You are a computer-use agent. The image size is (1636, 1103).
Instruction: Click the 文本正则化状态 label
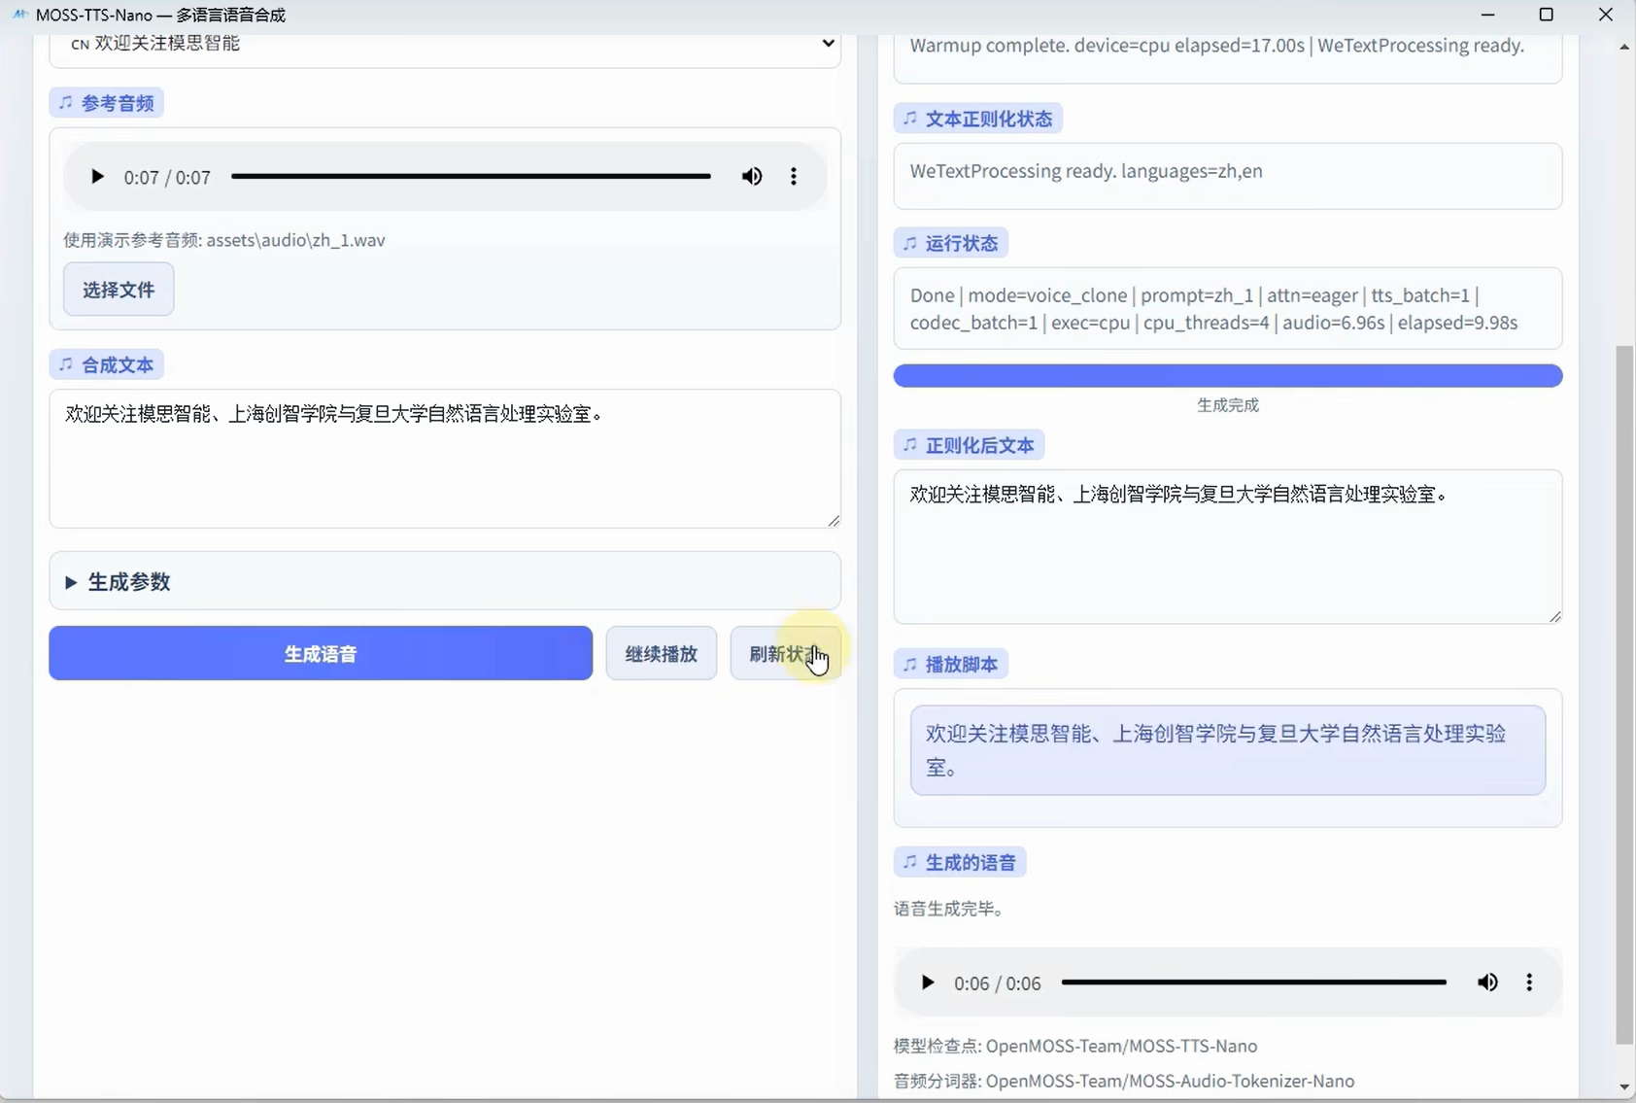[978, 119]
